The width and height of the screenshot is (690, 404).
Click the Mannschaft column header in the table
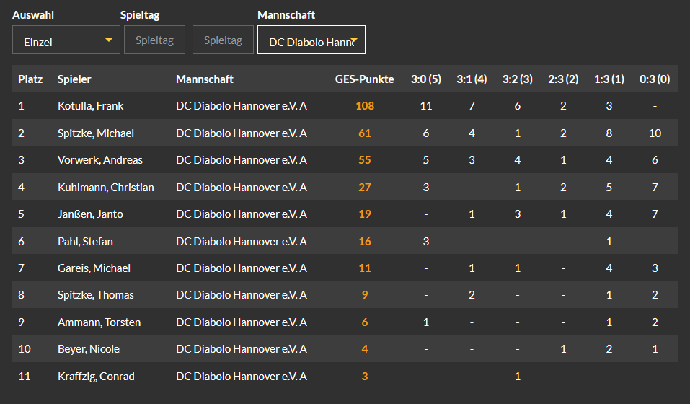click(204, 79)
